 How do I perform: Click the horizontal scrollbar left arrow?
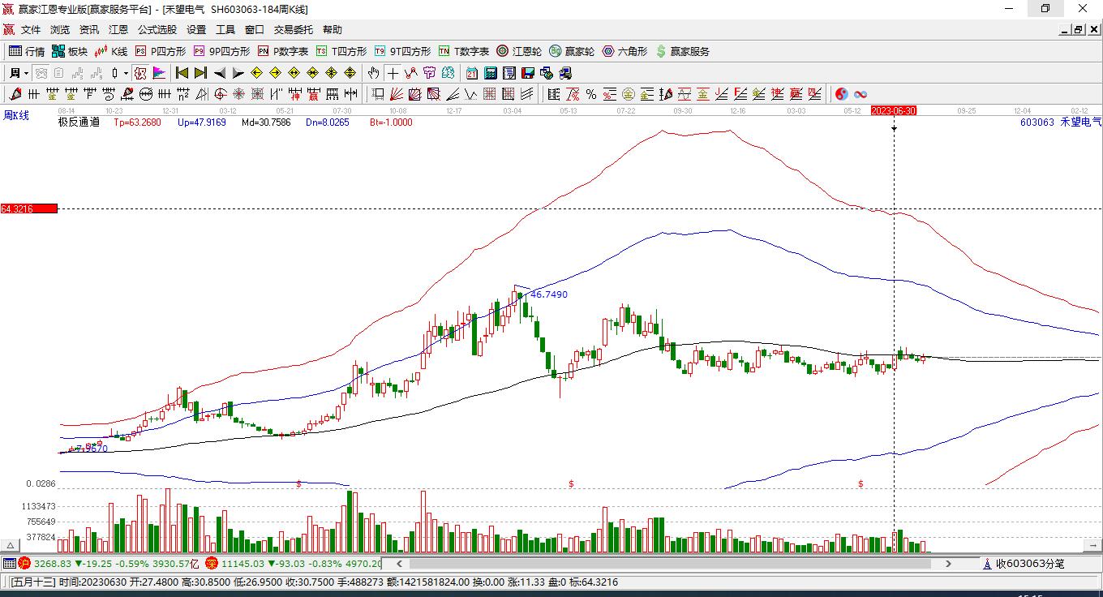click(398, 563)
